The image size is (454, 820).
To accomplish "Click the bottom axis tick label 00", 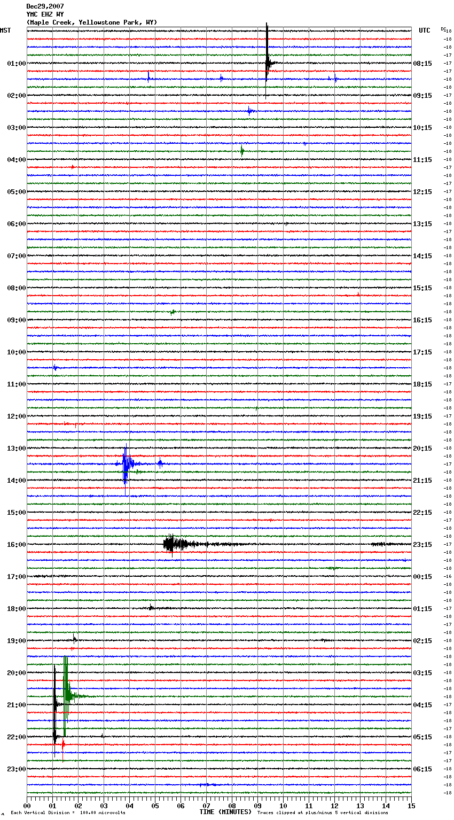I will coord(27,805).
